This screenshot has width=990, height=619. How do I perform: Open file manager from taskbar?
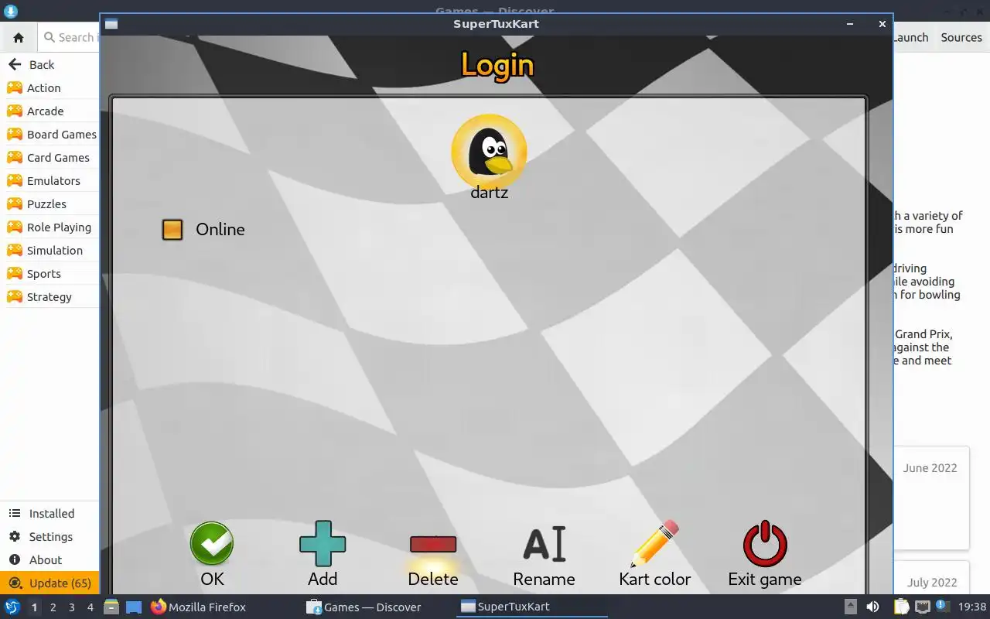click(111, 607)
